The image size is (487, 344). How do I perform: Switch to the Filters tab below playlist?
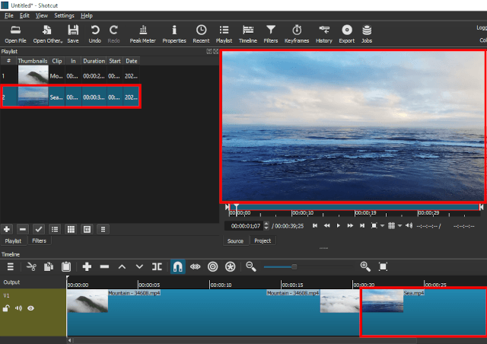click(39, 240)
